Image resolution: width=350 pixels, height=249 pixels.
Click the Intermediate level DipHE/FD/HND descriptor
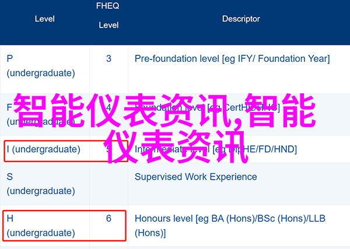pos(216,149)
